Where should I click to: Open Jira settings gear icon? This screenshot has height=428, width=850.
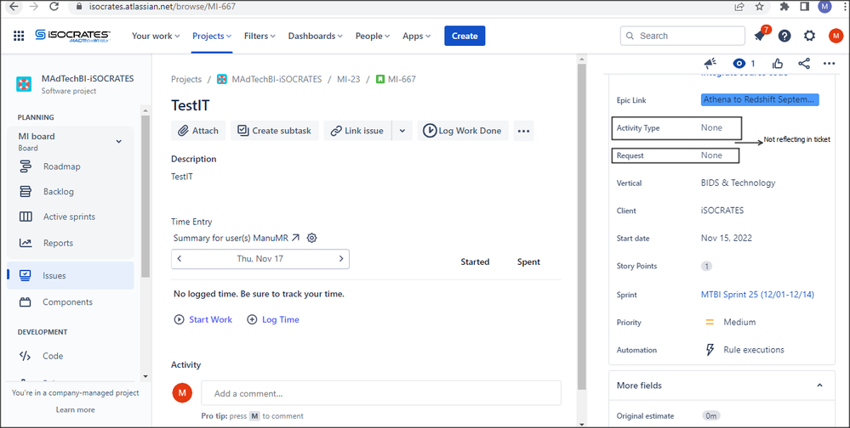pos(809,36)
